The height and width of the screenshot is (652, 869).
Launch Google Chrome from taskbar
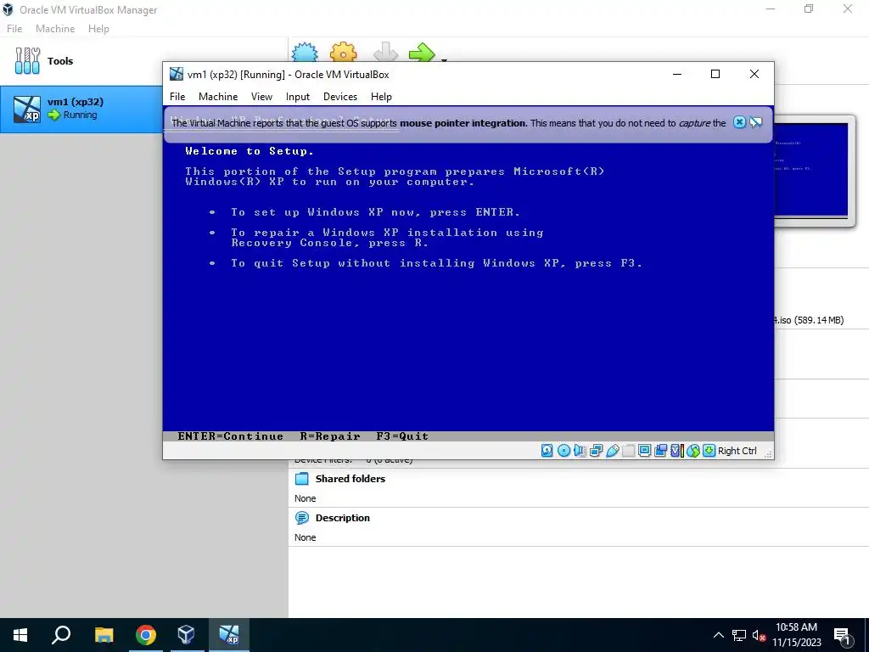[x=146, y=635]
